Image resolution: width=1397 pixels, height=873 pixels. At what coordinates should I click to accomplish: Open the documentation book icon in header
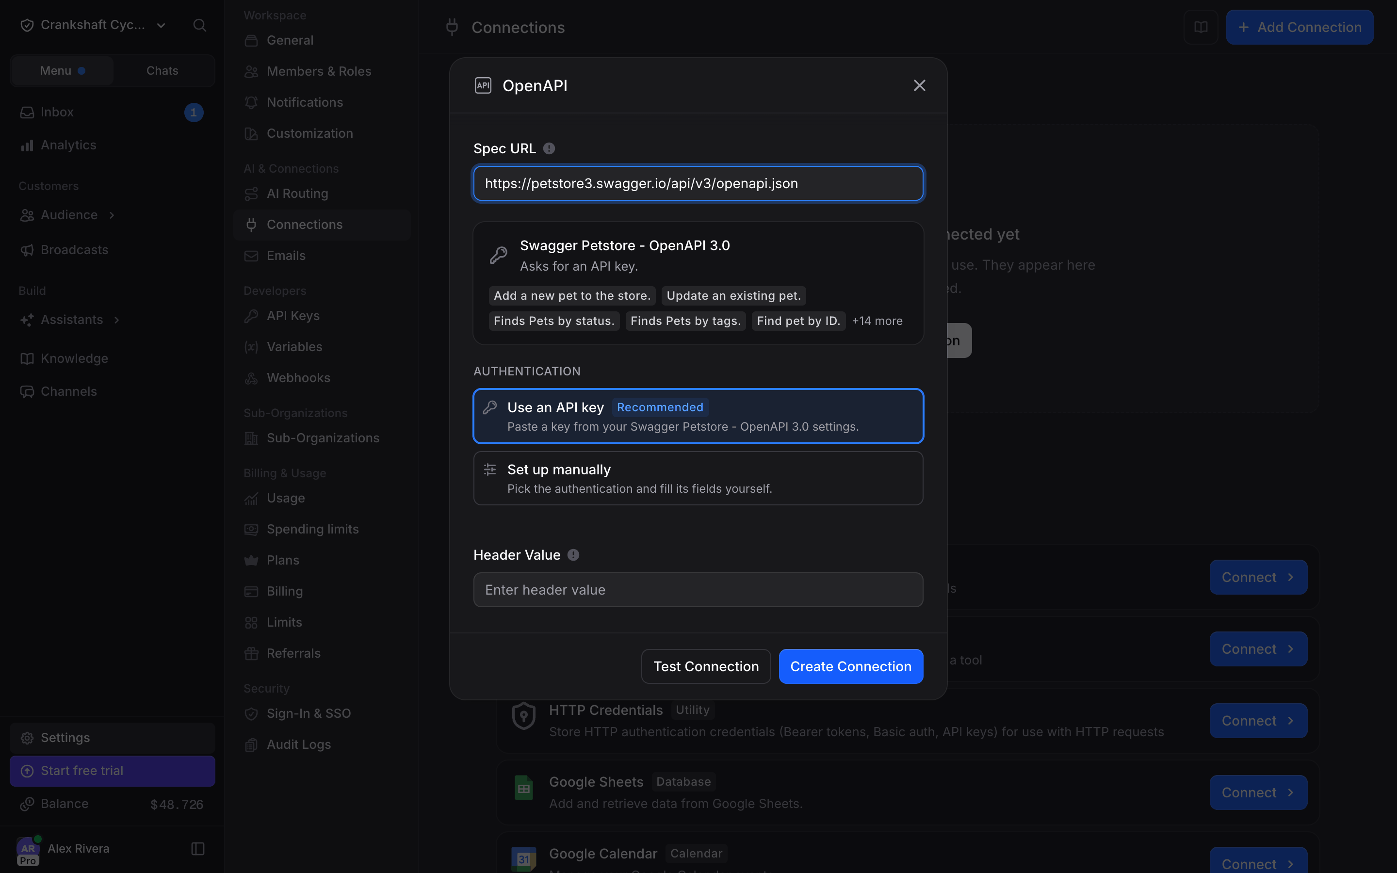(x=1201, y=27)
